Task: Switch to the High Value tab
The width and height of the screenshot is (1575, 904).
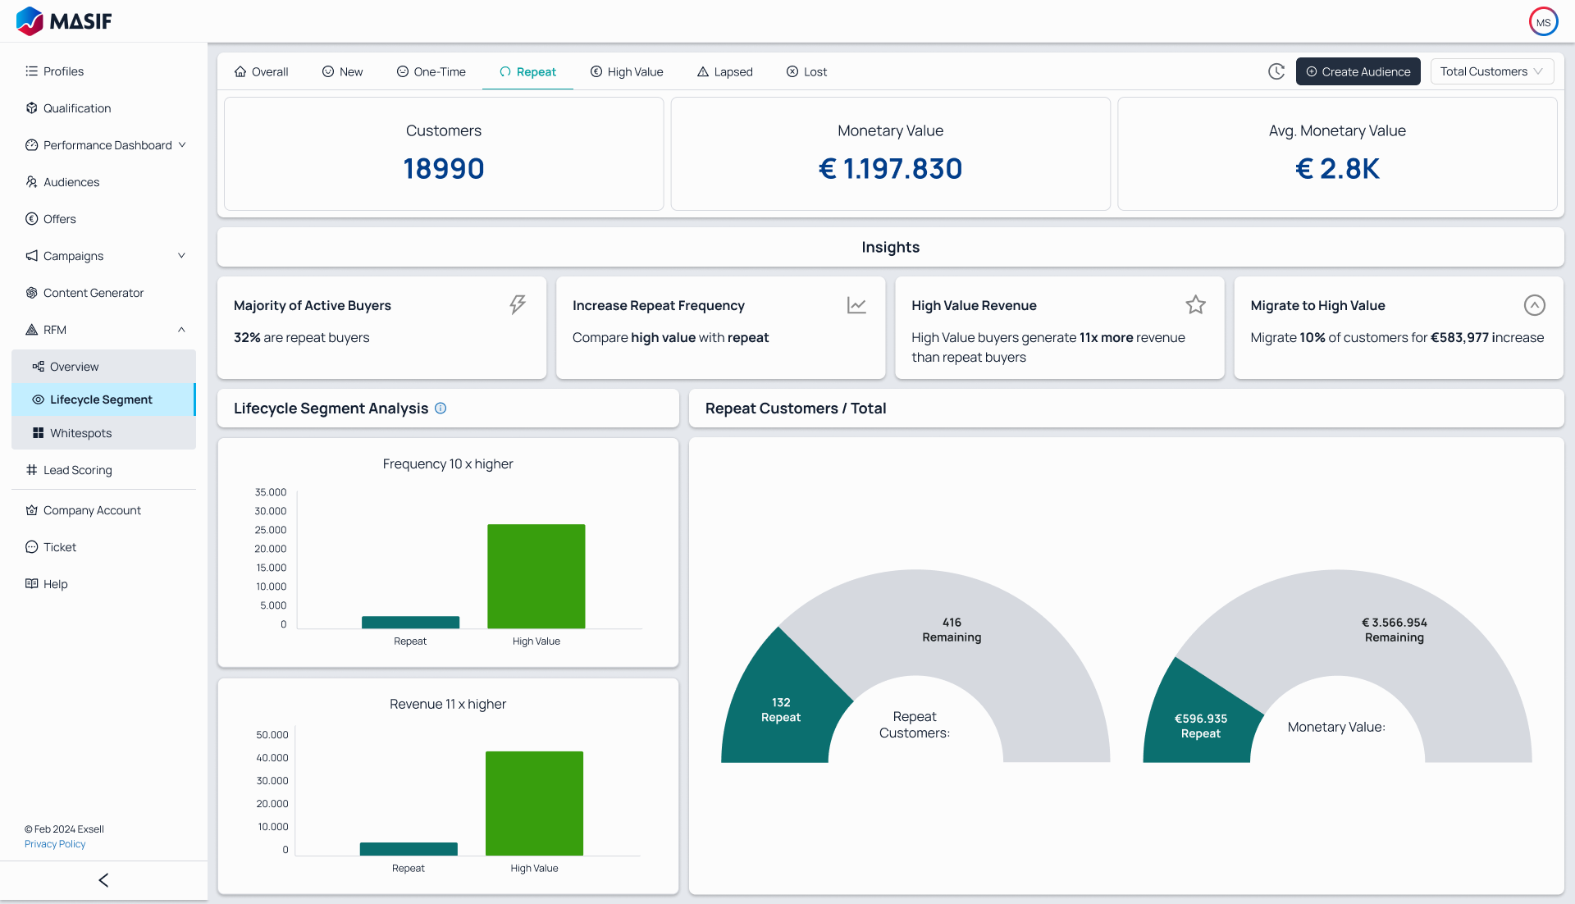Action: [627, 71]
